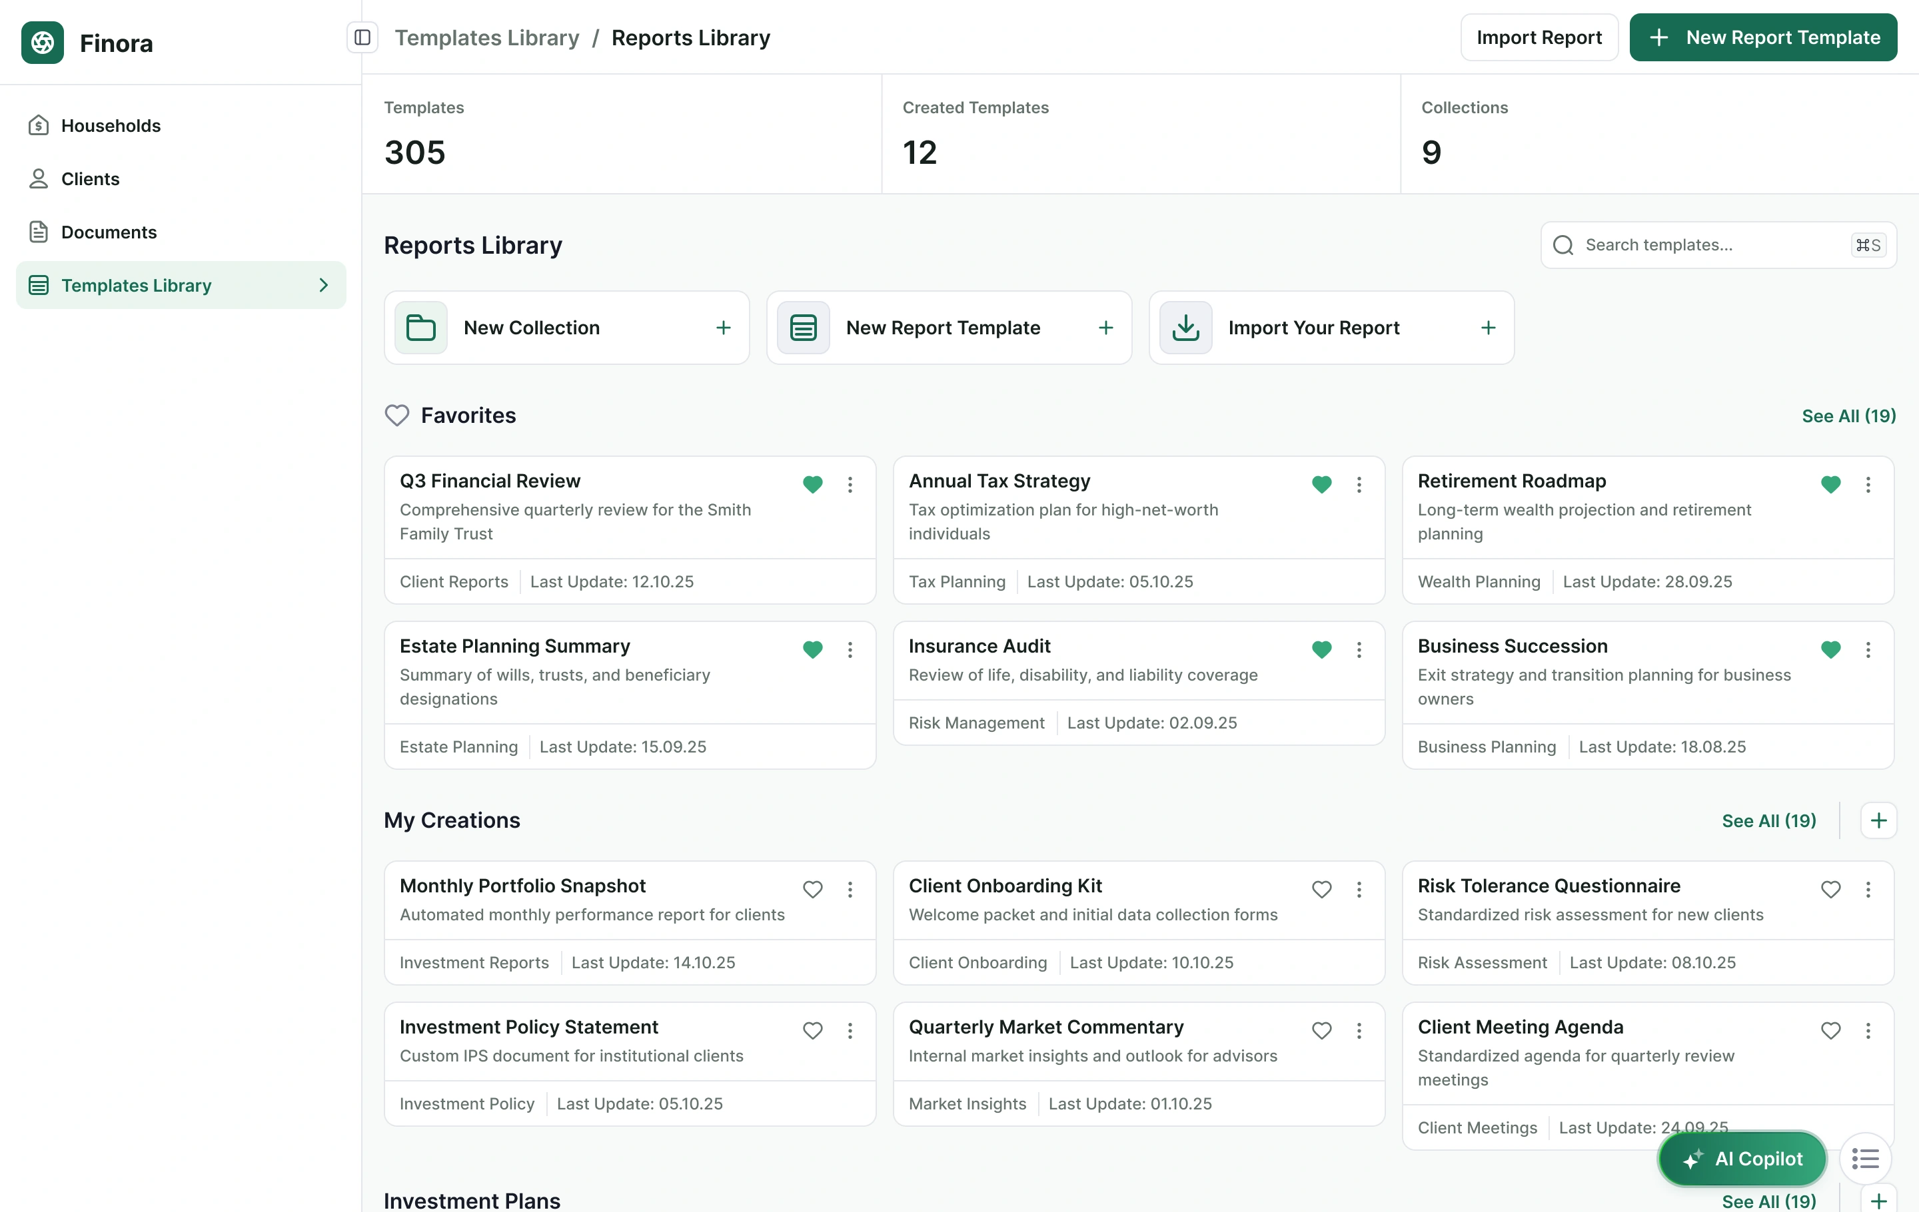Expand Templates Library chevron arrow
Screen dimensions: 1919x1212
point(324,285)
